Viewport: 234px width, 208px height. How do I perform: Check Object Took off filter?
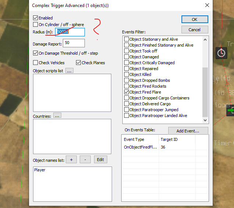(126, 51)
